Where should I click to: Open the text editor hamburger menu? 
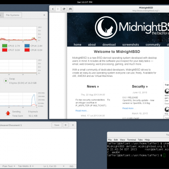click(x=65, y=125)
